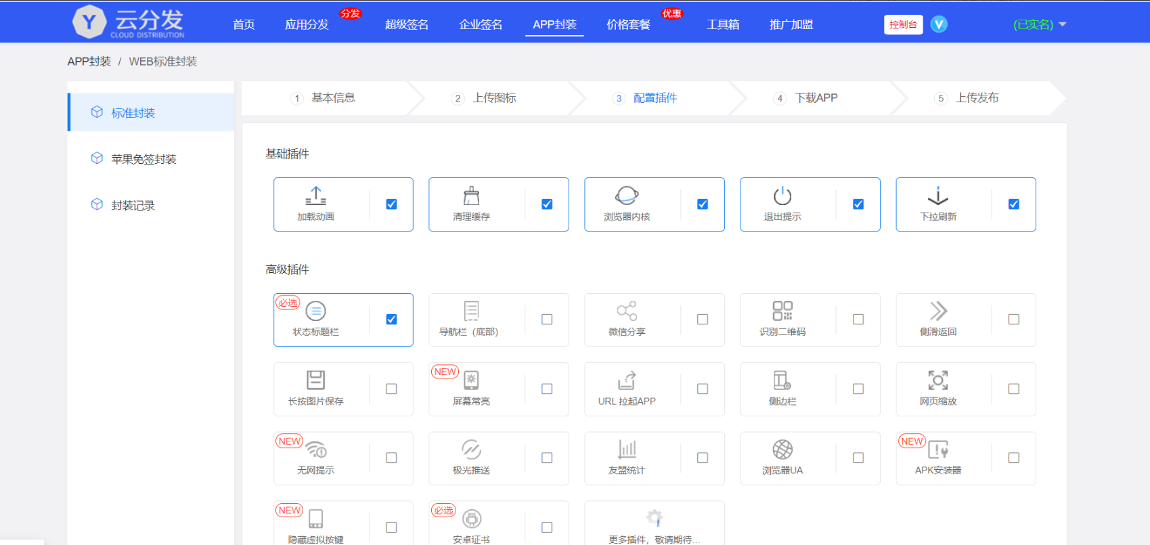Click the 识别二维码 QR icon
This screenshot has width=1150, height=545.
coord(782,311)
